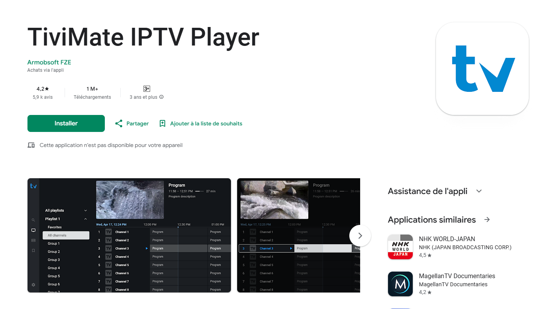The image size is (559, 309).
Task: Click the Applications similaires heading
Action: (x=432, y=220)
